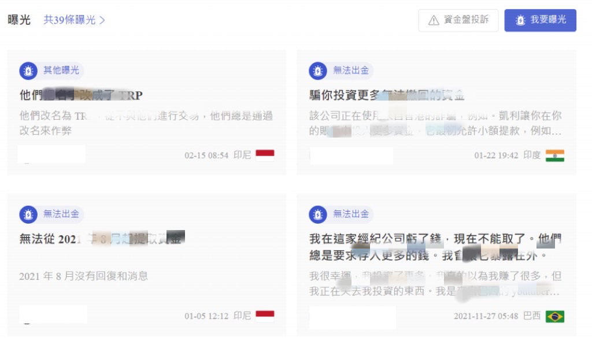
Task: Click the Brazil flag icon
Action: (x=554, y=316)
